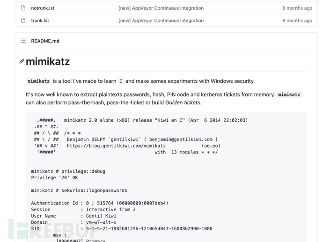
Task: Open the README table of contents icon
Action: point(23,41)
